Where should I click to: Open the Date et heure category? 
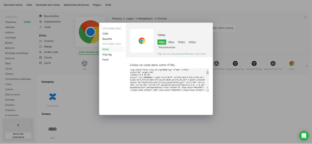(x=12, y=95)
